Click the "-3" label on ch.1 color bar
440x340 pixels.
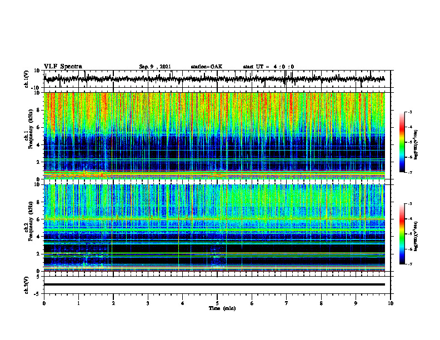pyautogui.click(x=409, y=112)
